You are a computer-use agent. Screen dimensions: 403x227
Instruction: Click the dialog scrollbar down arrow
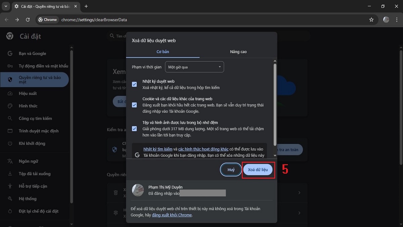pyautogui.click(x=275, y=156)
